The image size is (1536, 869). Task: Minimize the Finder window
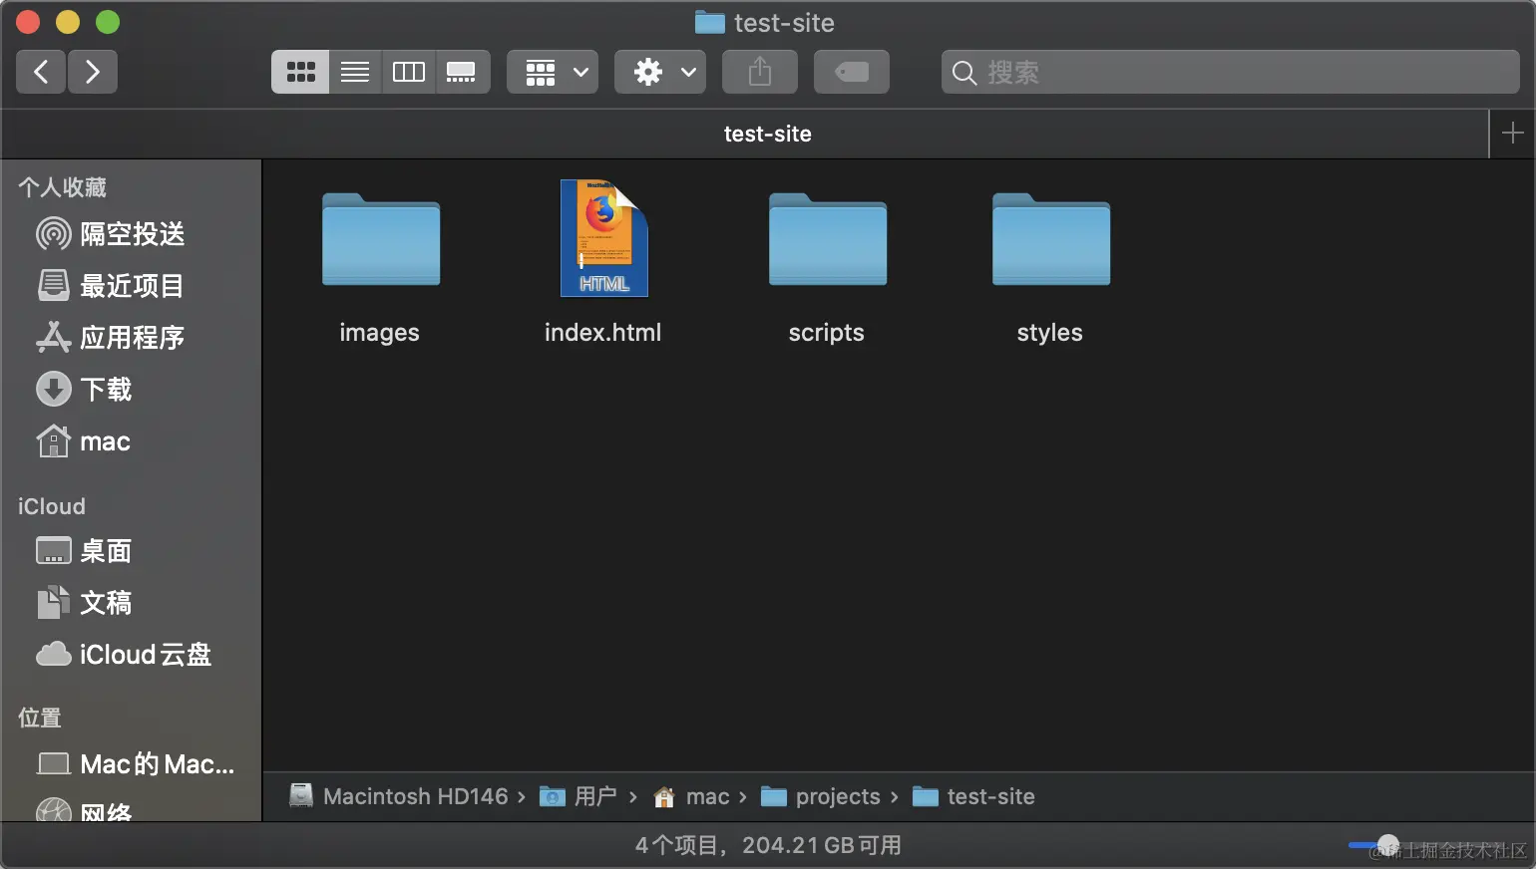(x=68, y=22)
